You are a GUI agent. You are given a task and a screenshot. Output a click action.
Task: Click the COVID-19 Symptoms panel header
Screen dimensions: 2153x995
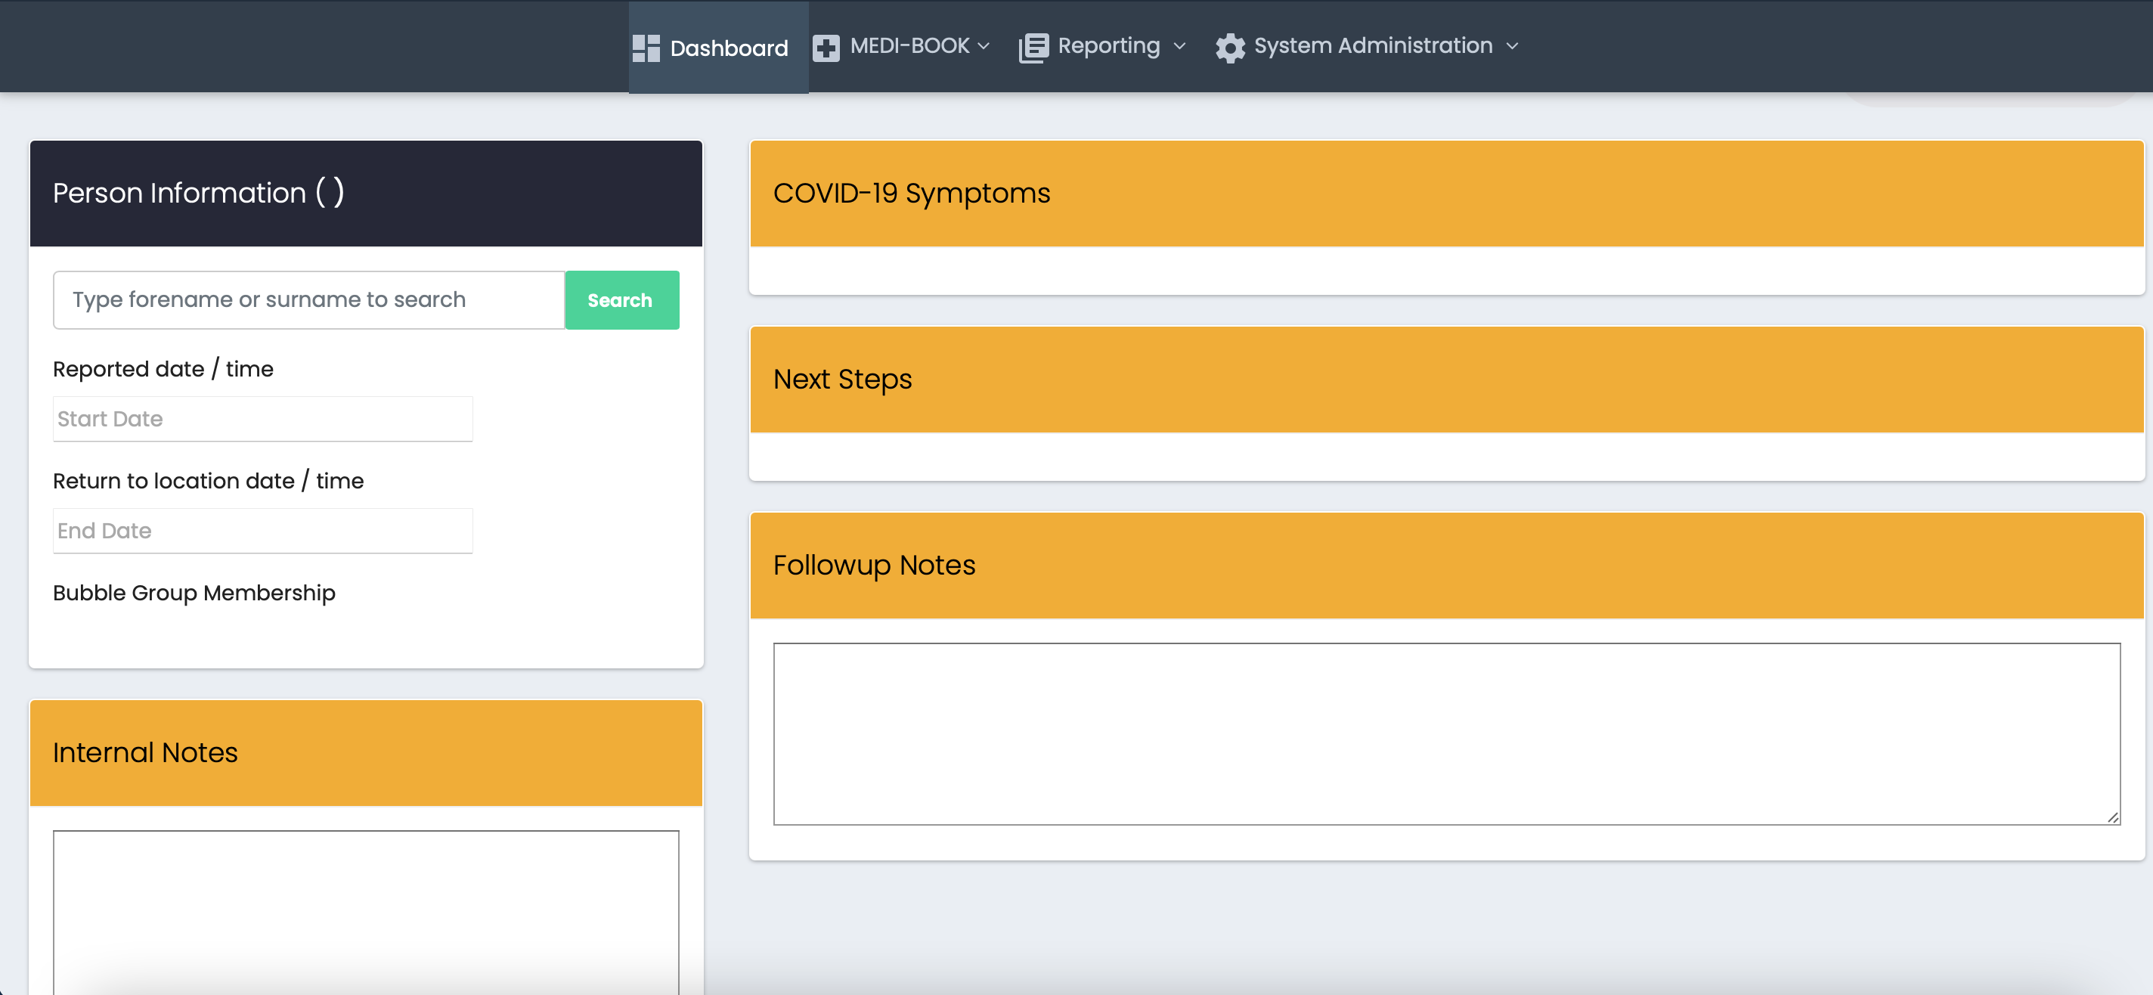tap(1447, 193)
